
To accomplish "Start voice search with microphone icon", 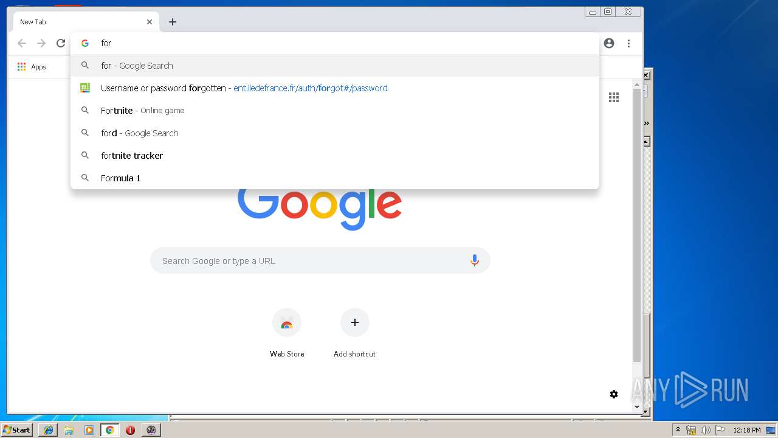I will pos(475,260).
